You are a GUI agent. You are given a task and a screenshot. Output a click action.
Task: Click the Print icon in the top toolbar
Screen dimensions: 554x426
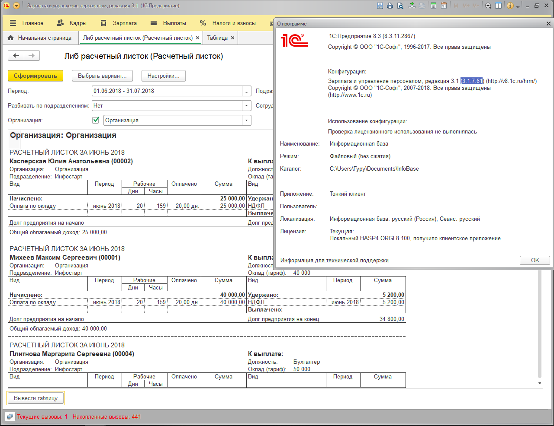tap(390, 6)
